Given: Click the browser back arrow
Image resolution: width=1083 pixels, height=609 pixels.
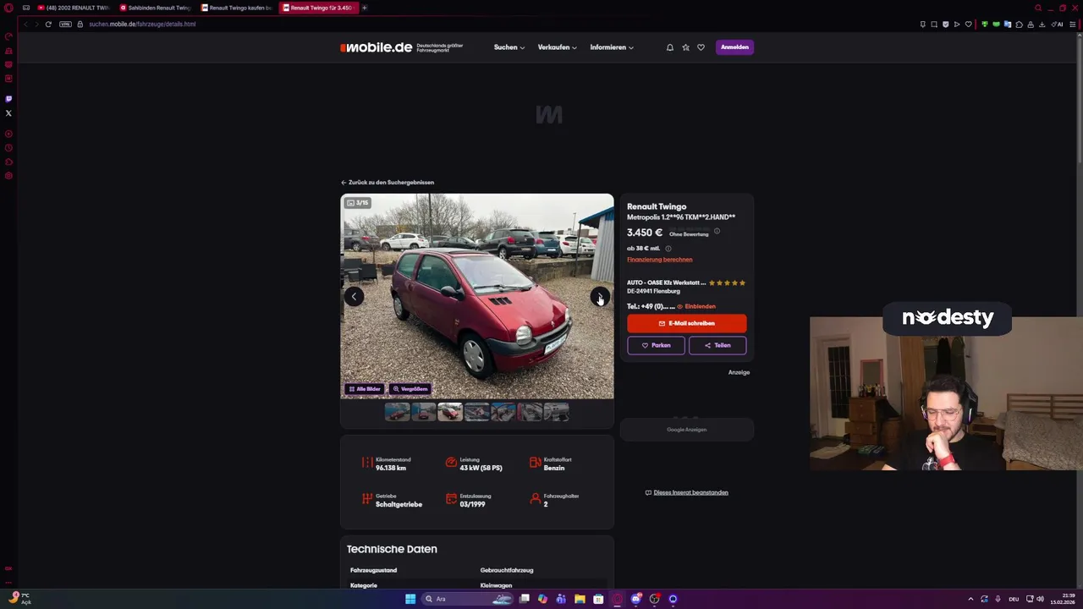Looking at the screenshot, I should click(25, 24).
